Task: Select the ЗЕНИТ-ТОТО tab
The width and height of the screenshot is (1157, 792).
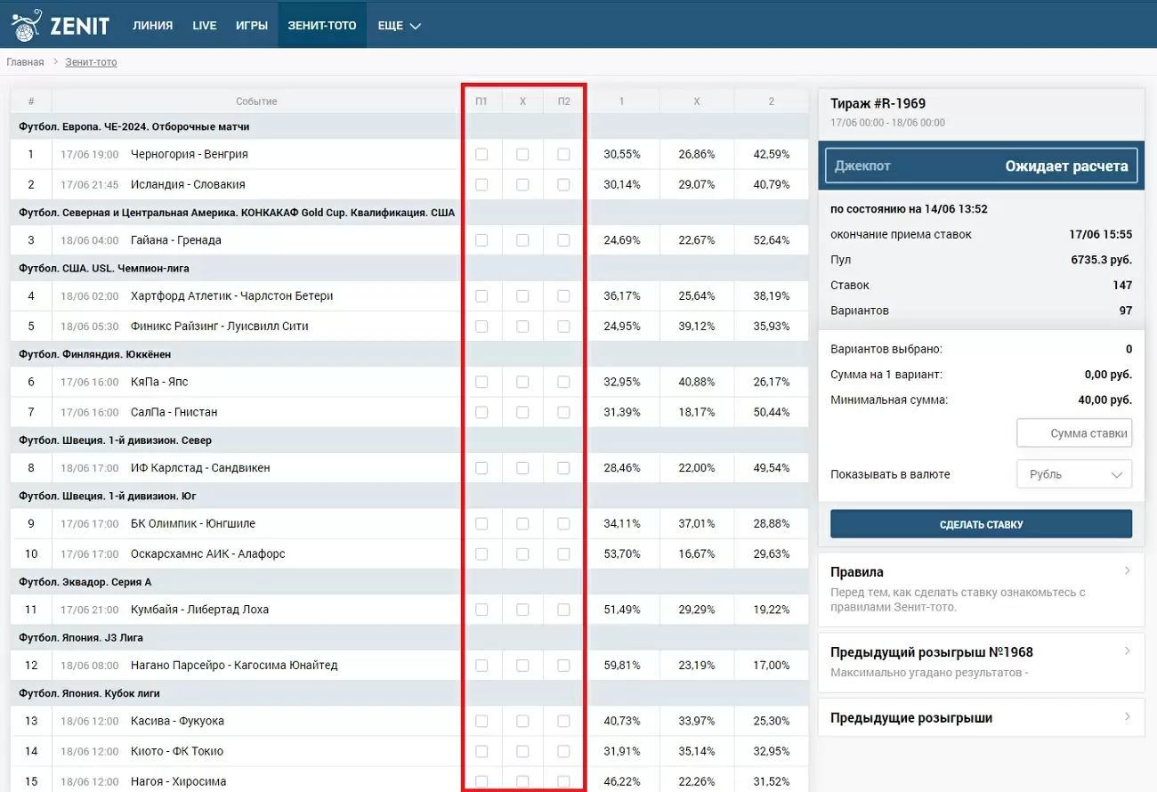Action: 322,26
